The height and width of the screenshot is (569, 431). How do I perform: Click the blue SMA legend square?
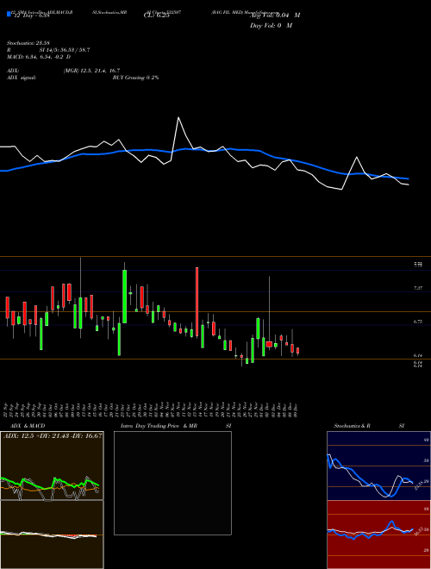click(9, 14)
